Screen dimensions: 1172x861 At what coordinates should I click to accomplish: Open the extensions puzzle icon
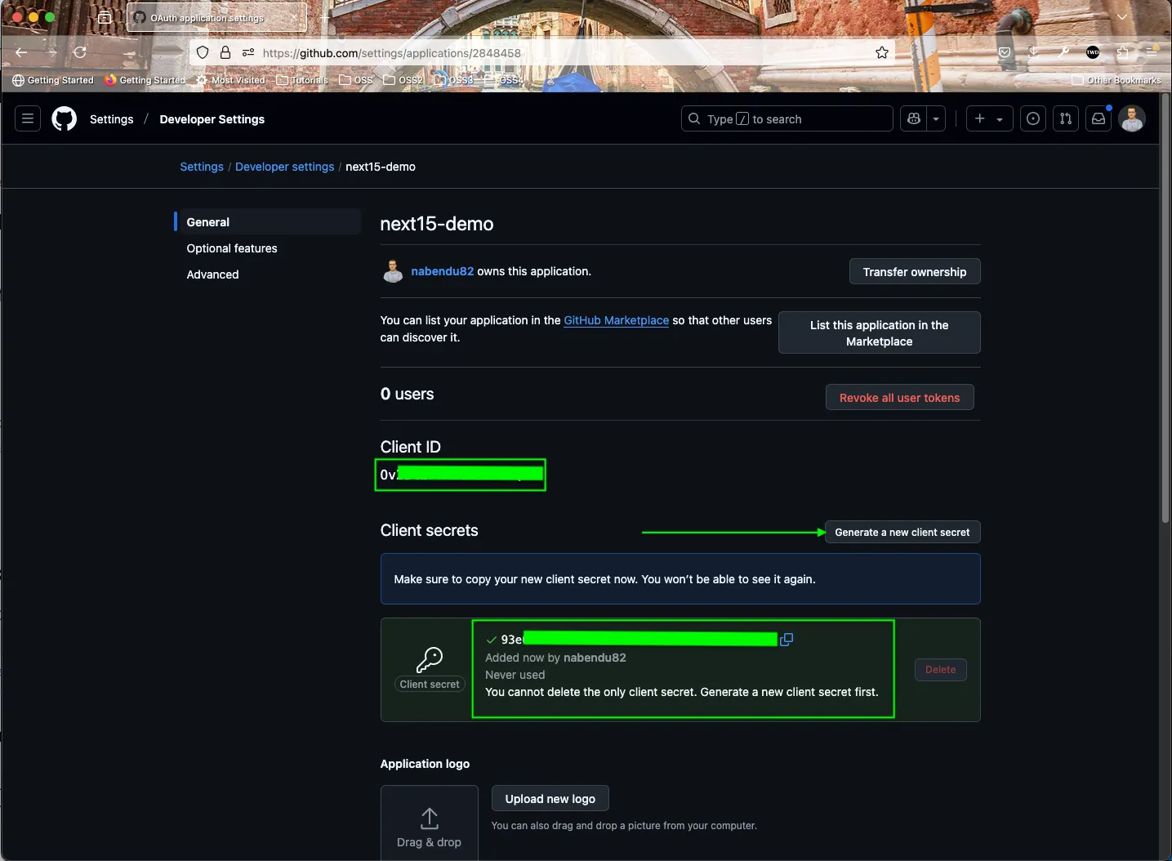click(1123, 52)
